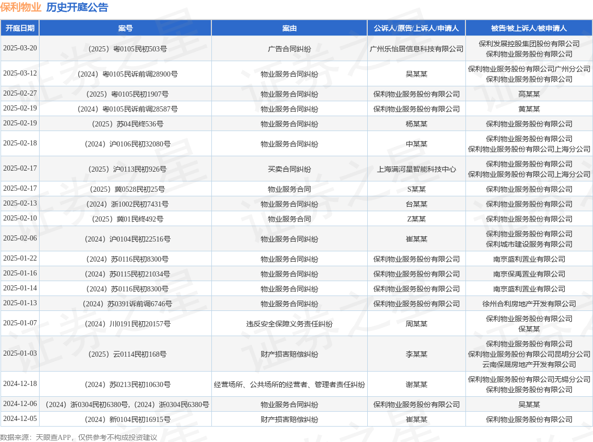Click the 公诉人/原告/上诉人/申请人 column header
The height and width of the screenshot is (442, 593).
417,28
